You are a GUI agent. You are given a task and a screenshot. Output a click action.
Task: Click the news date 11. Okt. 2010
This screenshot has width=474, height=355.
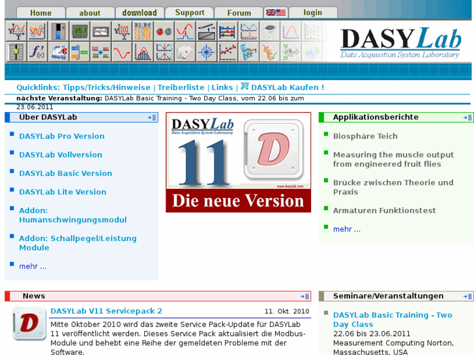(x=287, y=311)
